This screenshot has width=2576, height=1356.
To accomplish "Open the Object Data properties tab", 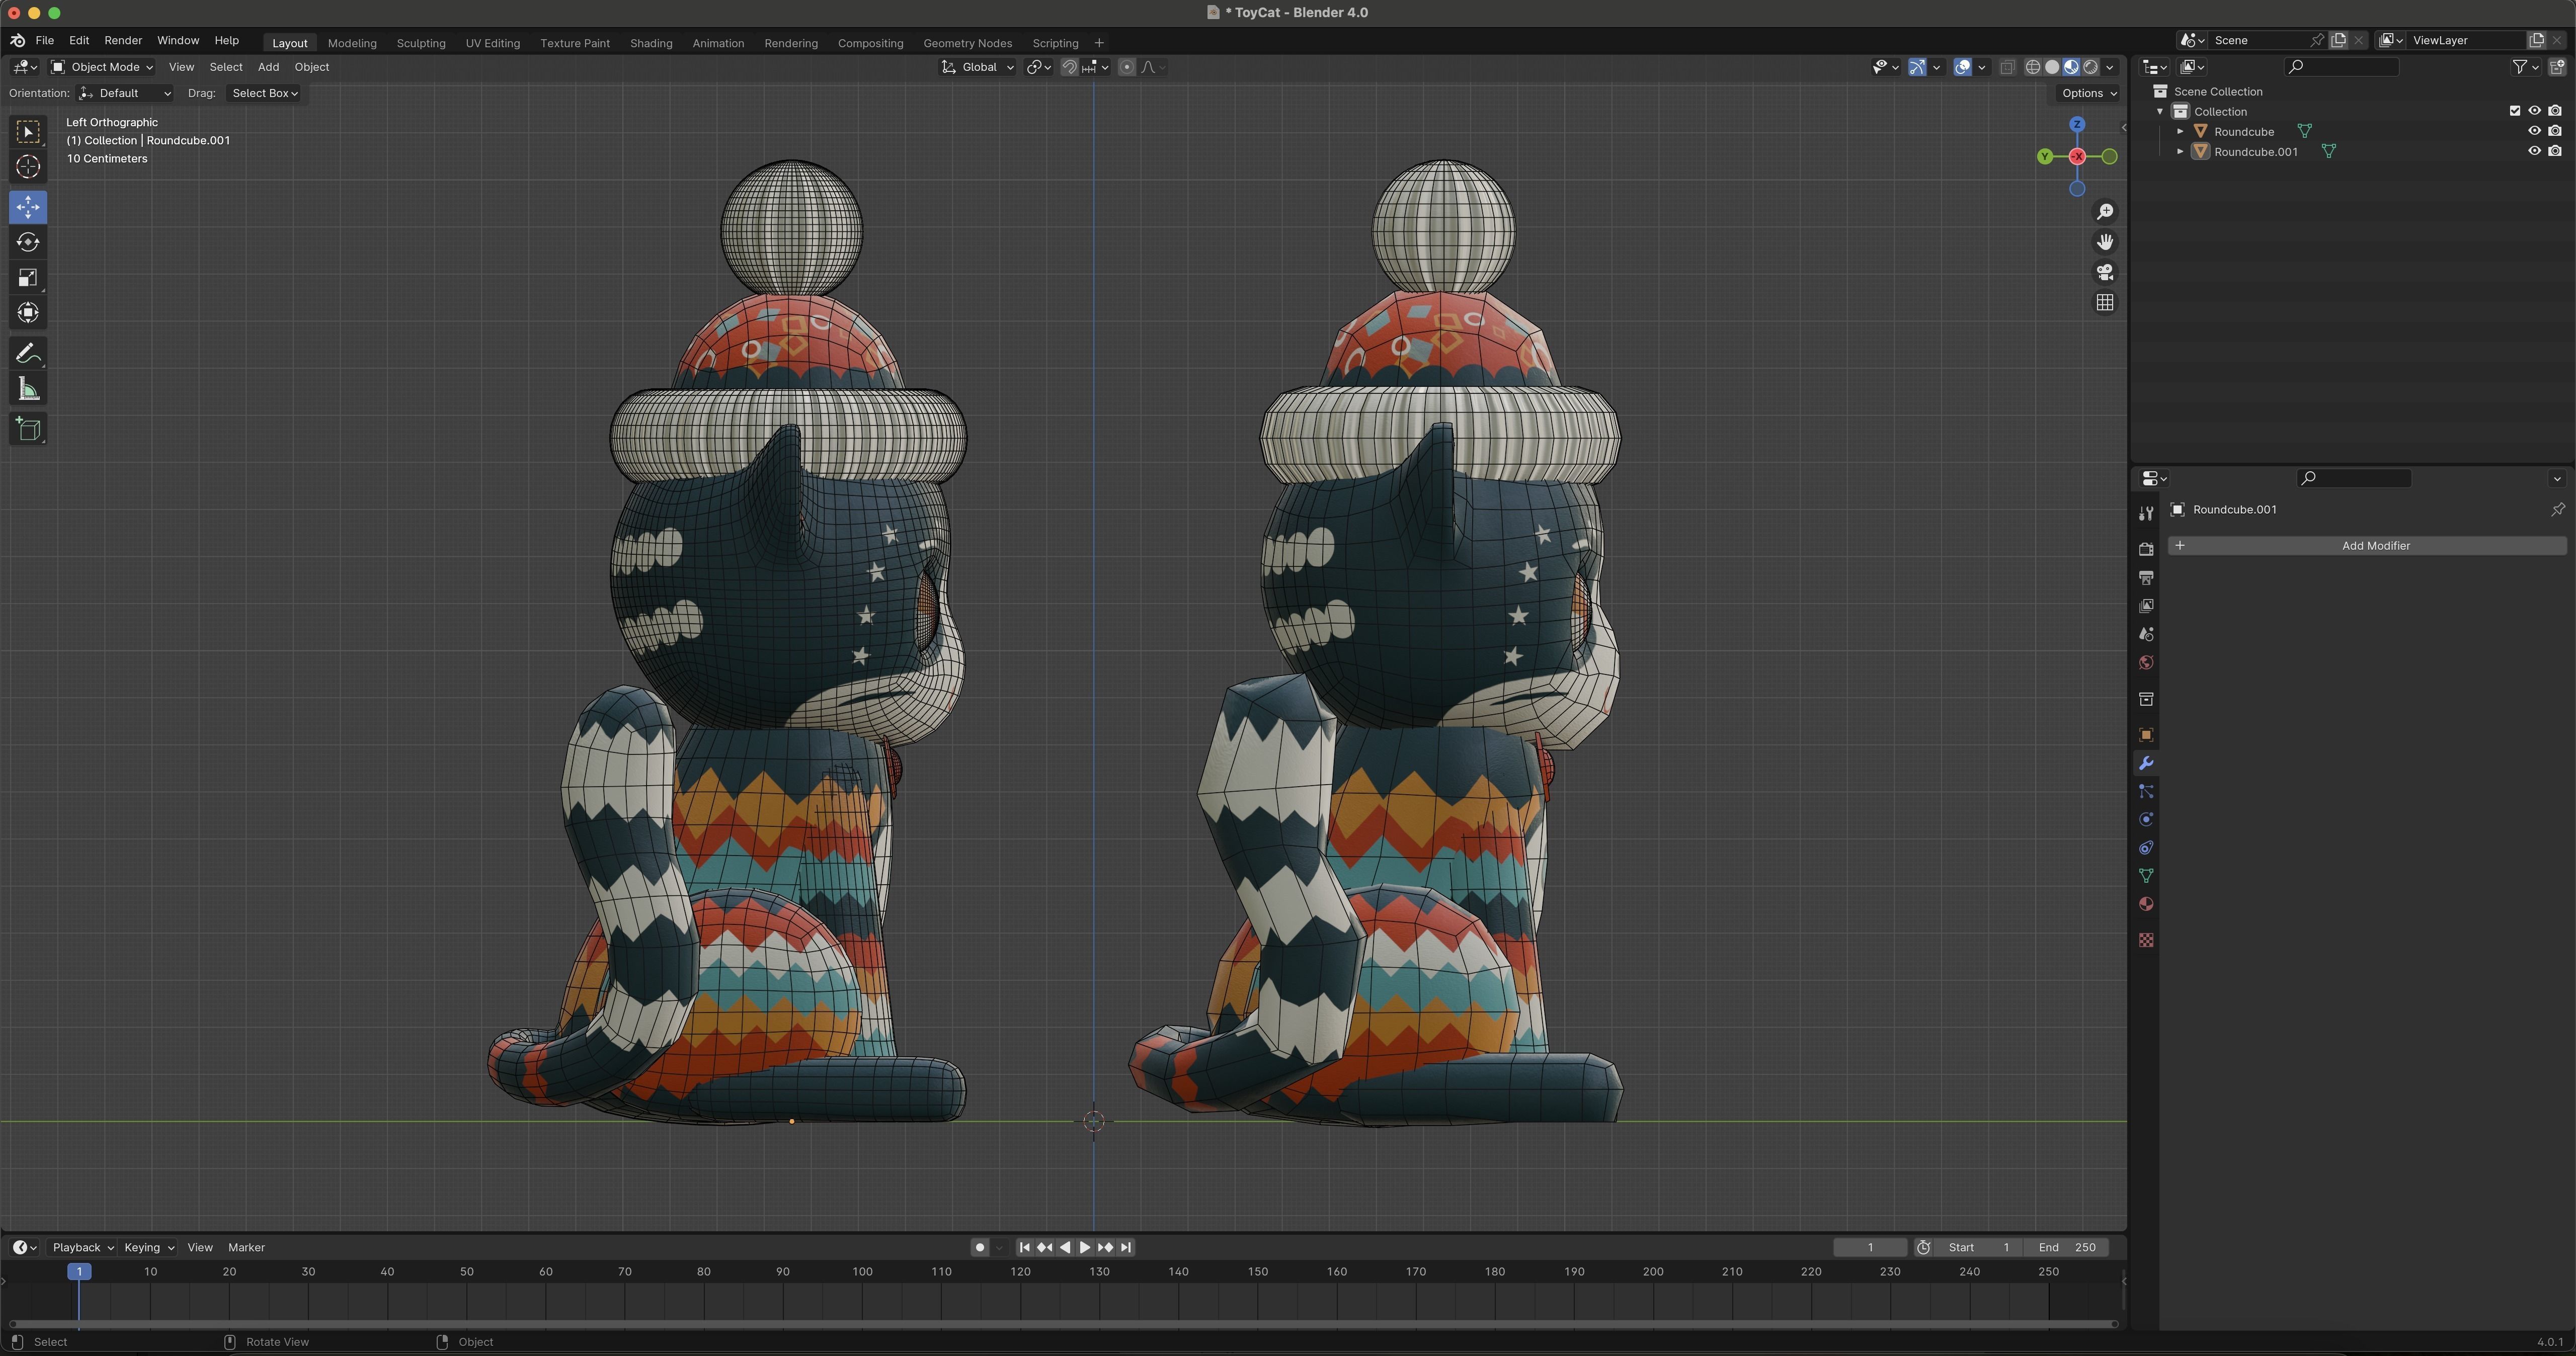I will point(2146,876).
